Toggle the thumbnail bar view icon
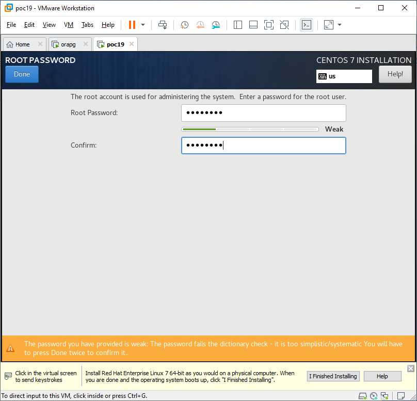 pyautogui.click(x=253, y=25)
